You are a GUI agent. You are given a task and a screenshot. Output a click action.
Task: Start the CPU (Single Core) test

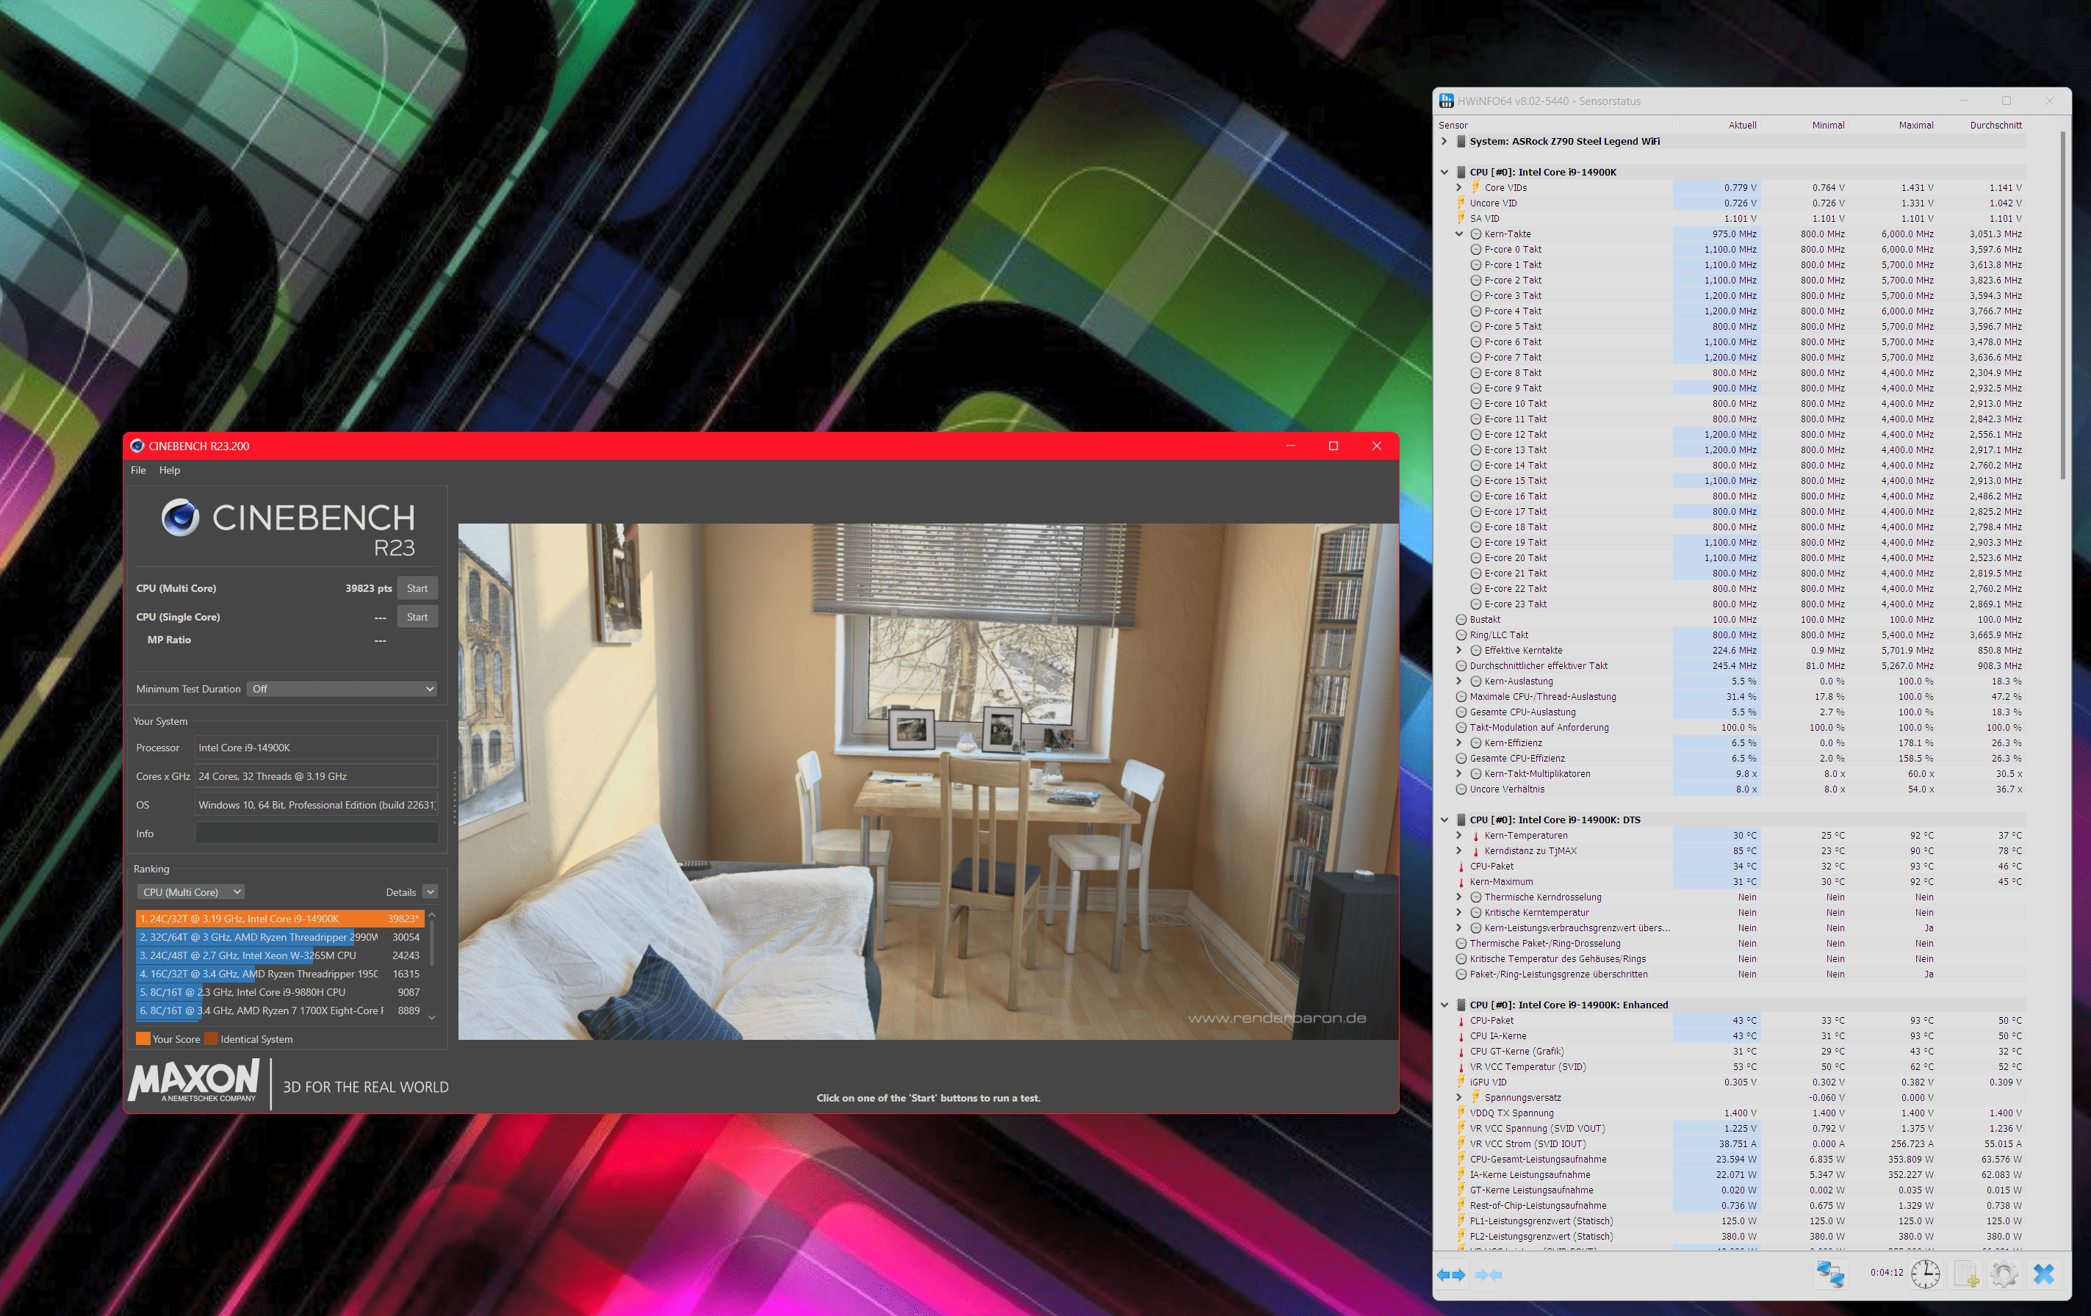(x=417, y=617)
